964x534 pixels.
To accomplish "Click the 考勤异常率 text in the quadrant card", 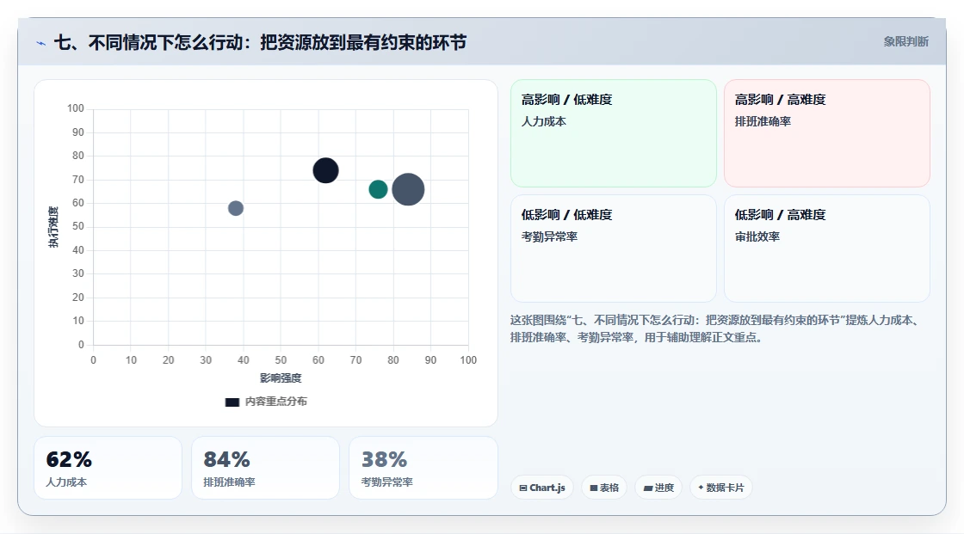I will [550, 236].
